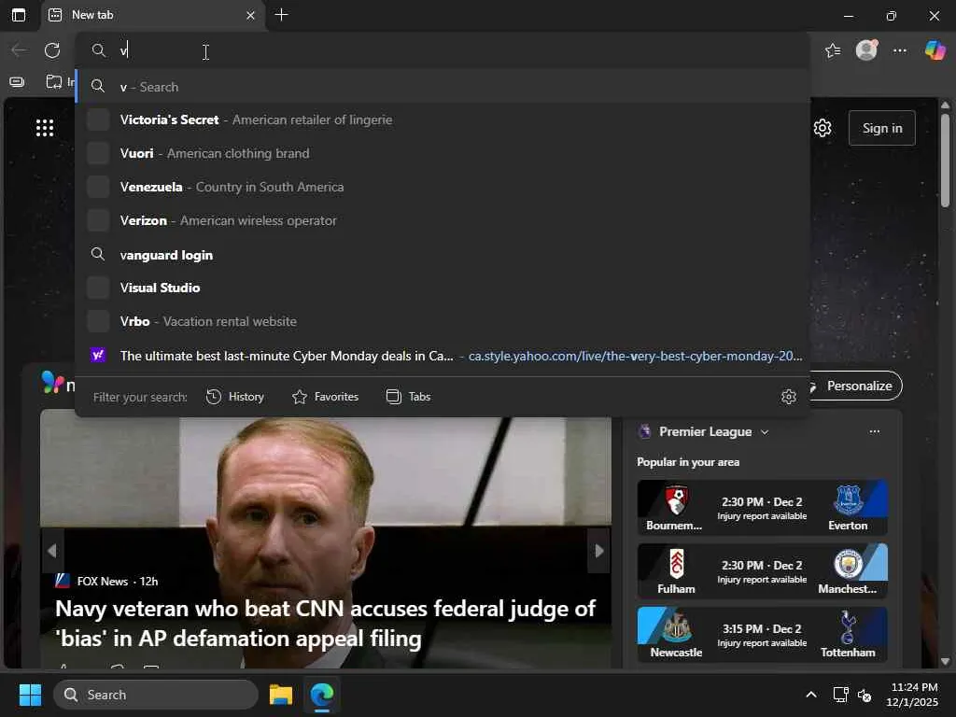
Task: Open Settings and more ellipsis menu
Action: 900,50
